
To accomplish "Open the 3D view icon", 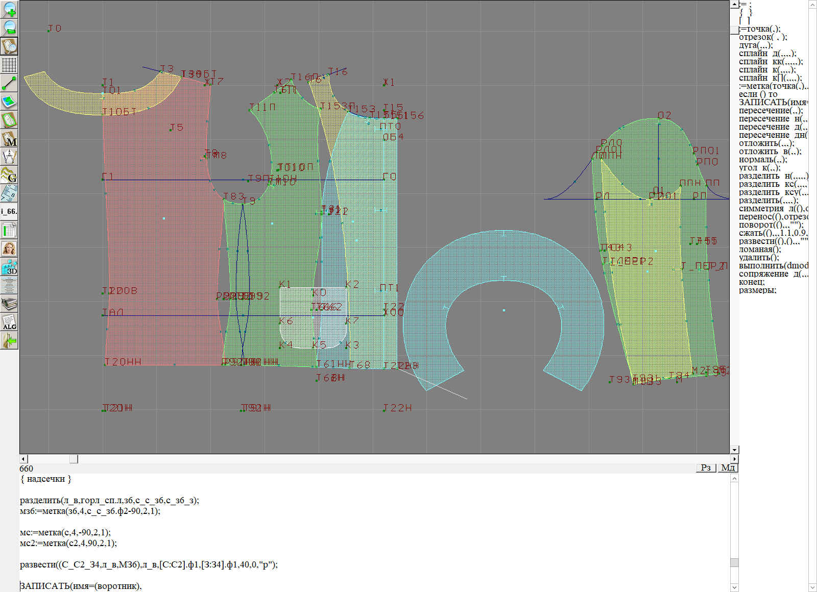I will [9, 267].
